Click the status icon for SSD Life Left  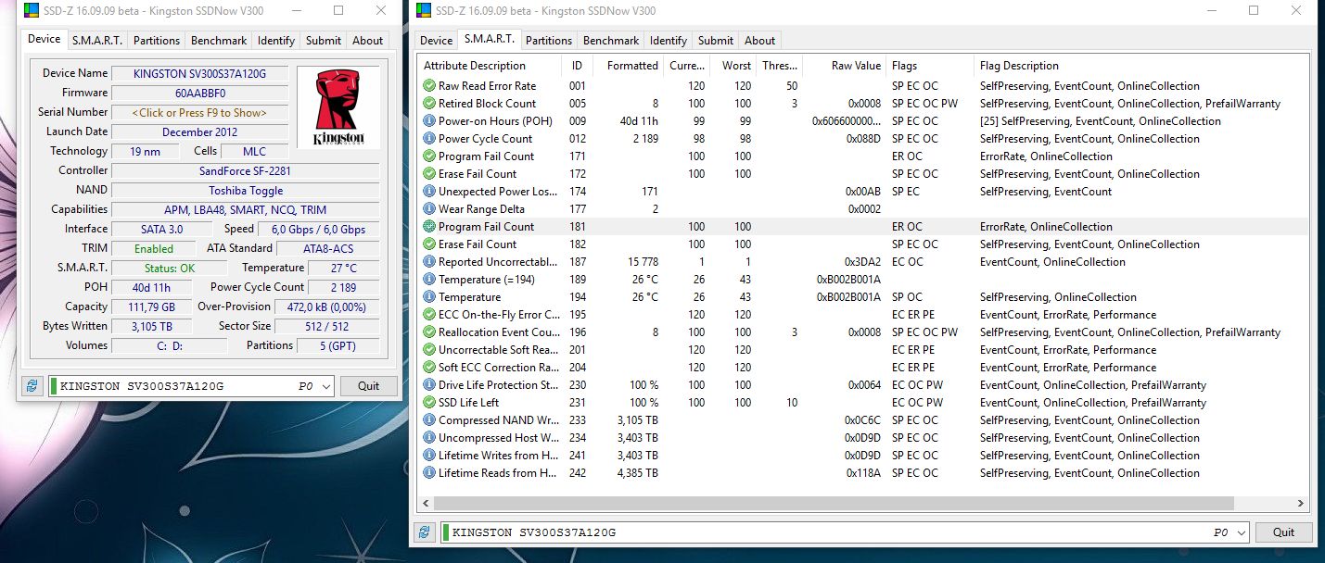tap(429, 403)
